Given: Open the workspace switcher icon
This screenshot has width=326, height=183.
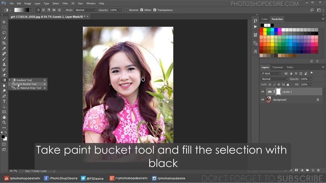Looking at the screenshot, I should [319, 10].
